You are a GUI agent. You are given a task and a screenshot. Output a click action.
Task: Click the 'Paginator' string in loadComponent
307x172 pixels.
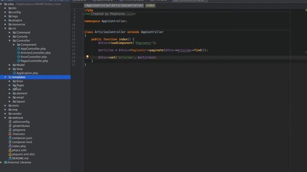(143, 43)
